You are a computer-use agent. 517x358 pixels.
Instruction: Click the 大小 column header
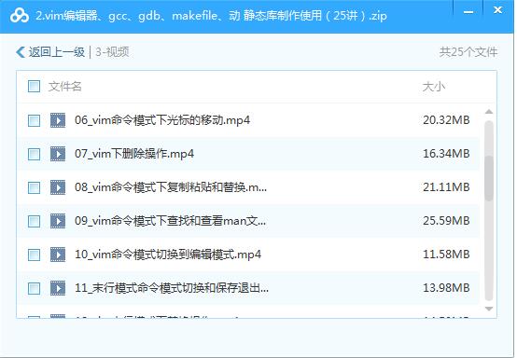coord(434,87)
